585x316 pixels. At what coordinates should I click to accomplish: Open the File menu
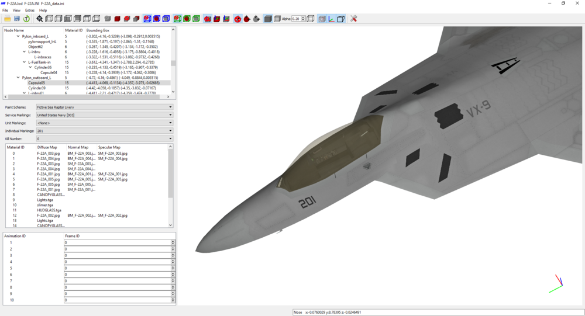(x=5, y=11)
